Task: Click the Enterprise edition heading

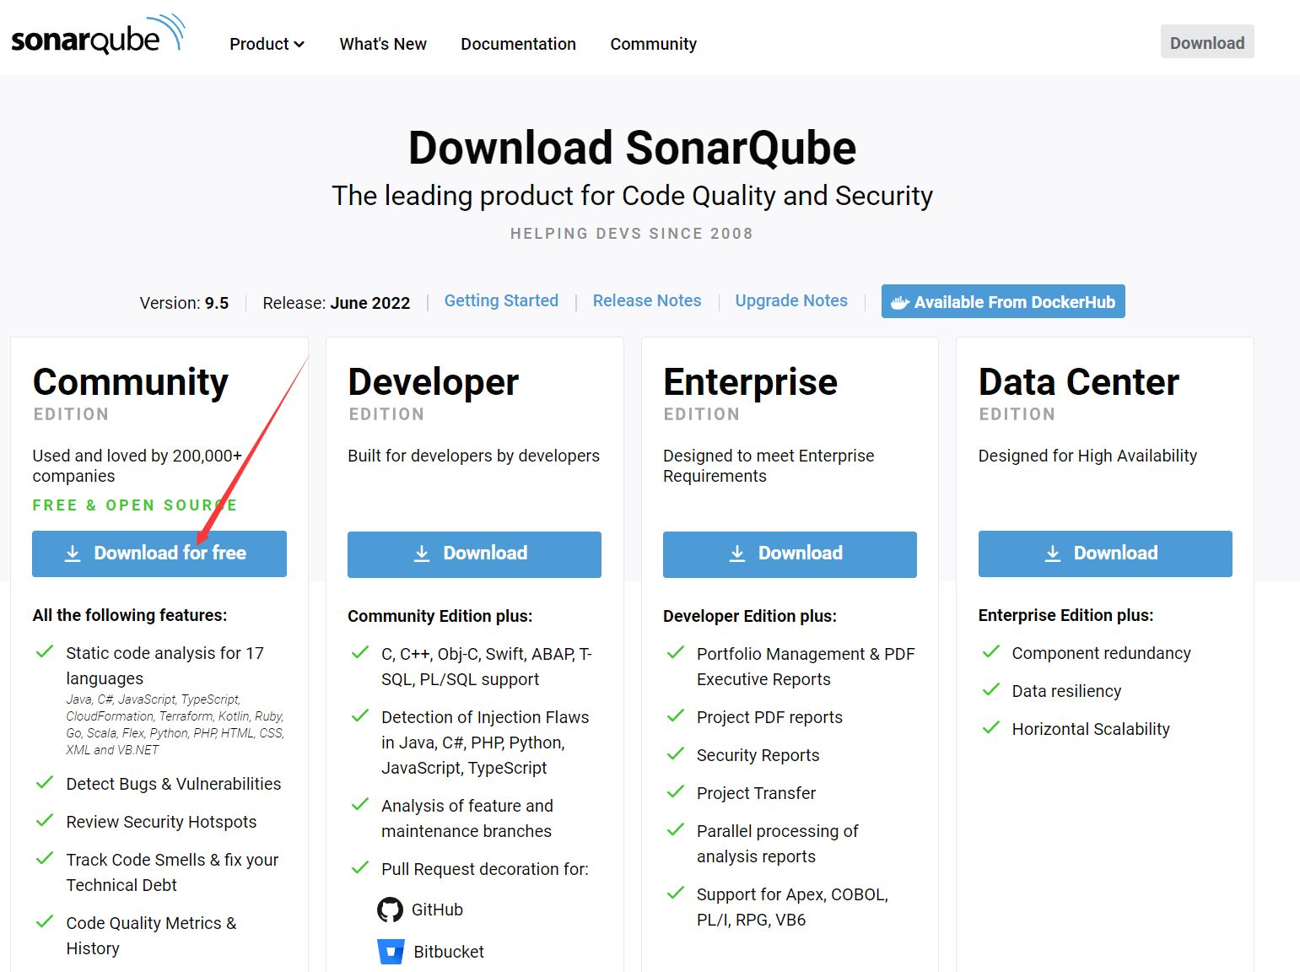Action: click(x=751, y=382)
